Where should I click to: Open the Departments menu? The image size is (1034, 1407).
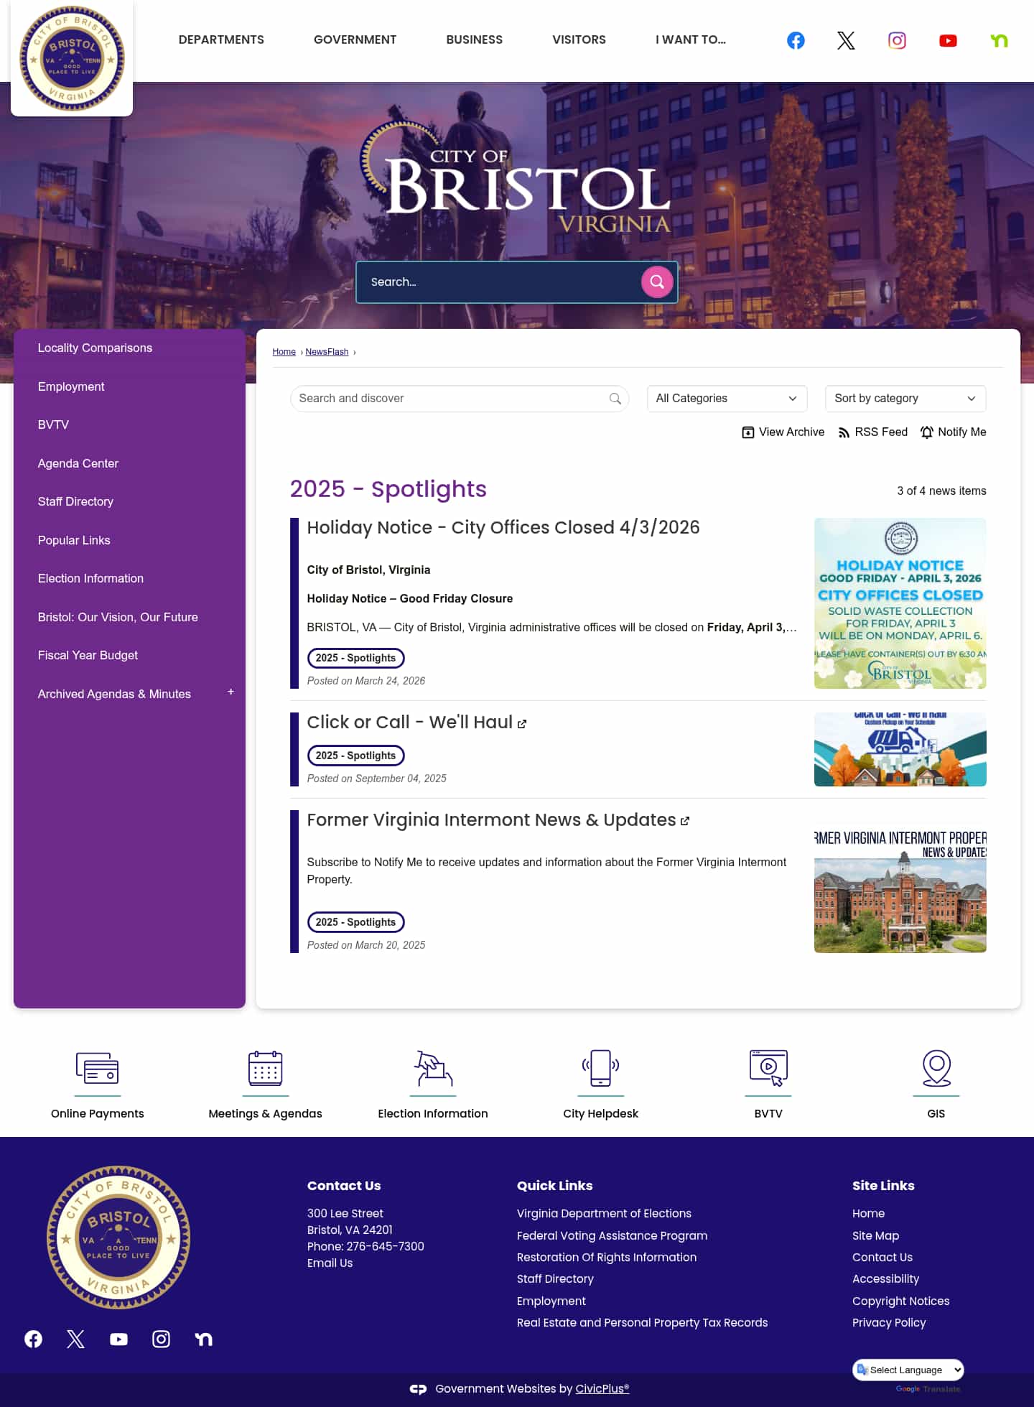(221, 40)
